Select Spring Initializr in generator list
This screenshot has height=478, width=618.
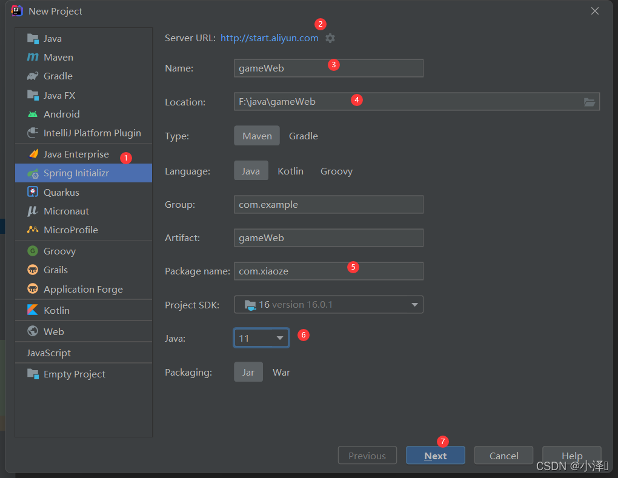point(84,173)
